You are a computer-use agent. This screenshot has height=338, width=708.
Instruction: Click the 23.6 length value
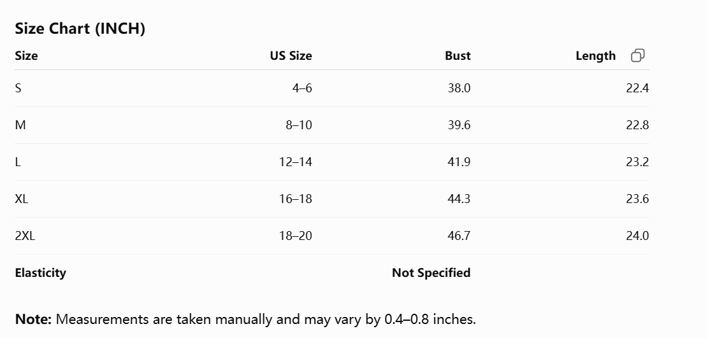(637, 199)
